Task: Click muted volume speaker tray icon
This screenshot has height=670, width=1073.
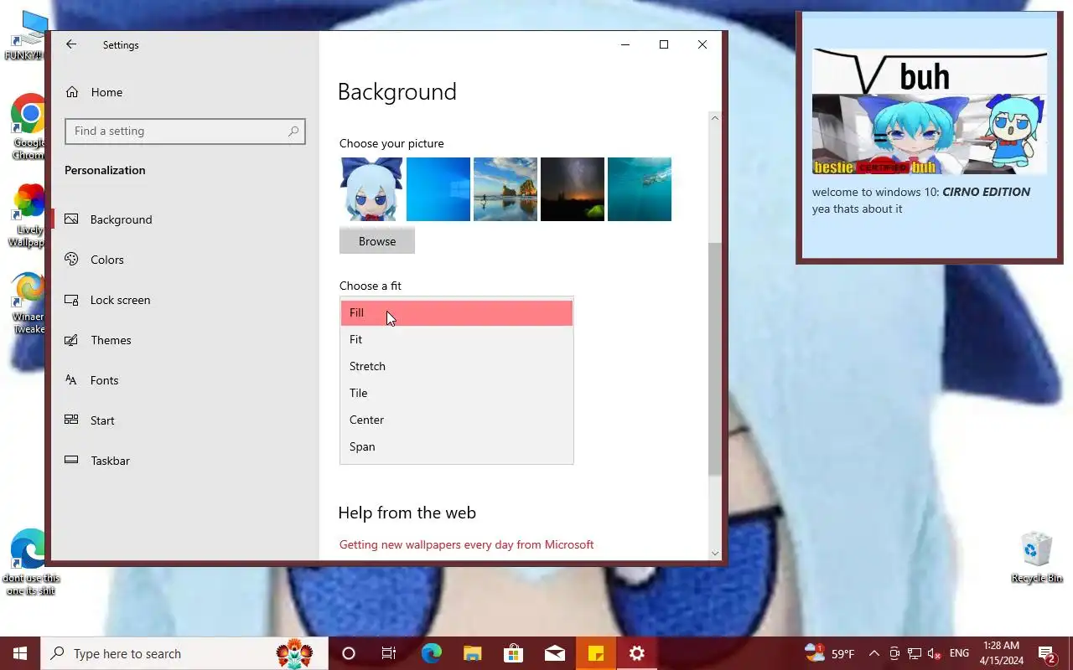Action: point(935,653)
